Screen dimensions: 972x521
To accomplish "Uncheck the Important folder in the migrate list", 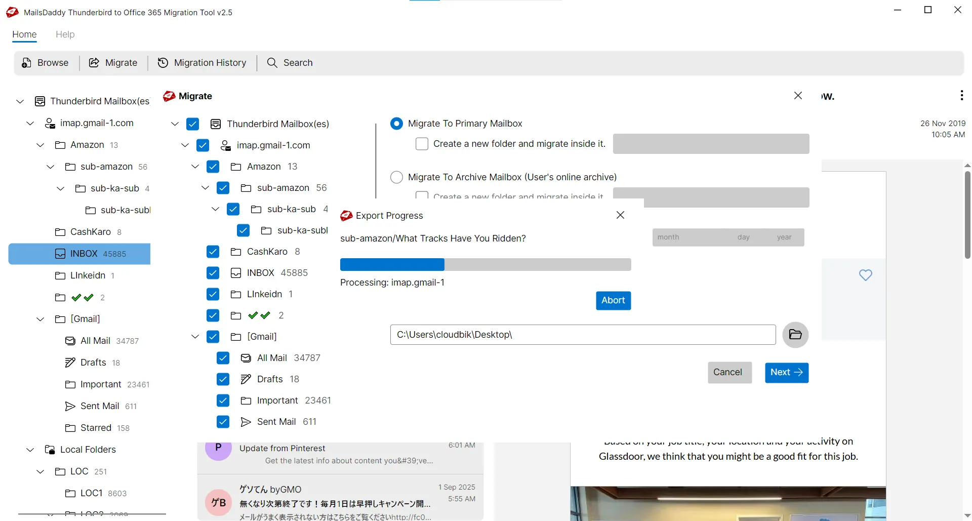I will tap(223, 400).
